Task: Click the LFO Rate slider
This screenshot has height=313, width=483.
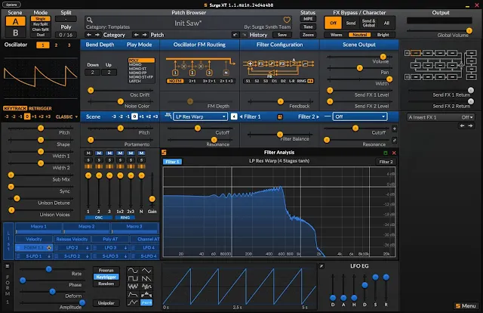Action: pos(51,269)
